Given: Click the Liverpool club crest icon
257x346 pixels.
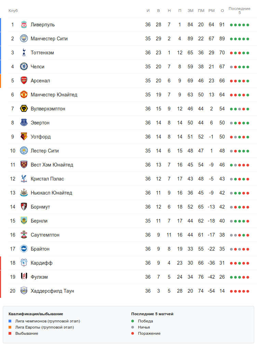Looking at the screenshot, I should (24, 25).
